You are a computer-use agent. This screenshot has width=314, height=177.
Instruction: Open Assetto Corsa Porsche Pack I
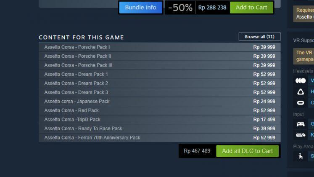(160, 47)
